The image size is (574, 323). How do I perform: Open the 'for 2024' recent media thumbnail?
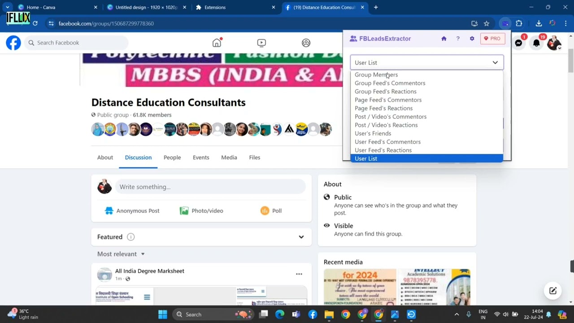(360, 287)
